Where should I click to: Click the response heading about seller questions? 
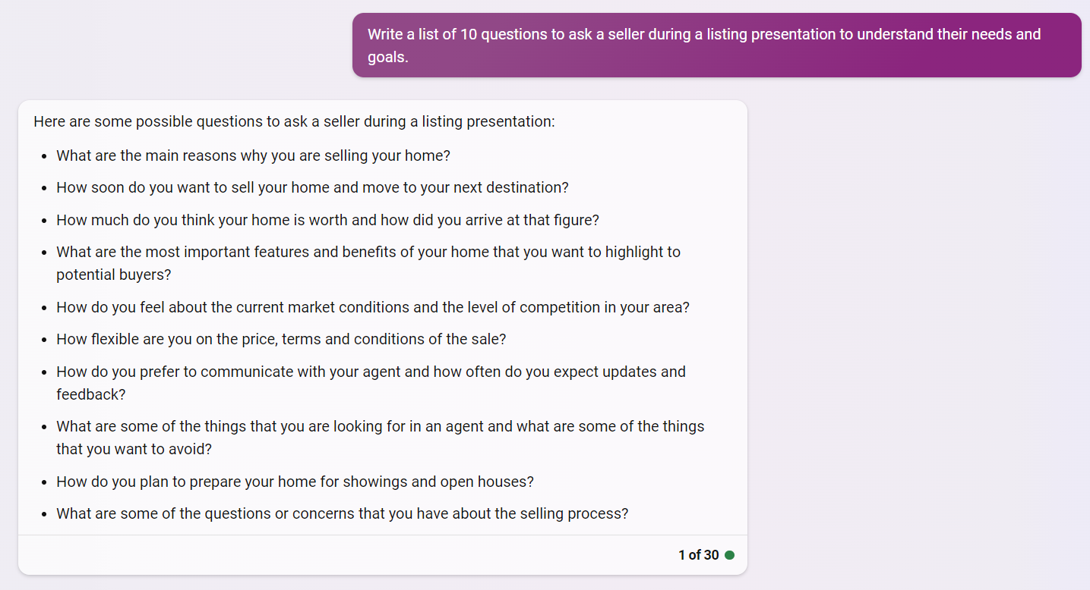pyautogui.click(x=293, y=121)
